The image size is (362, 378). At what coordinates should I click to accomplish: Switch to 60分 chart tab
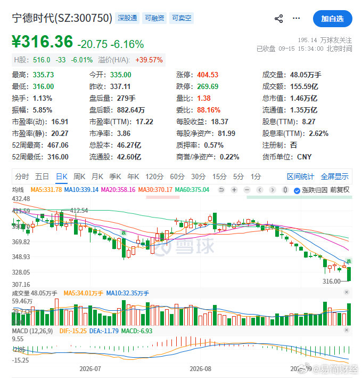(x=177, y=176)
